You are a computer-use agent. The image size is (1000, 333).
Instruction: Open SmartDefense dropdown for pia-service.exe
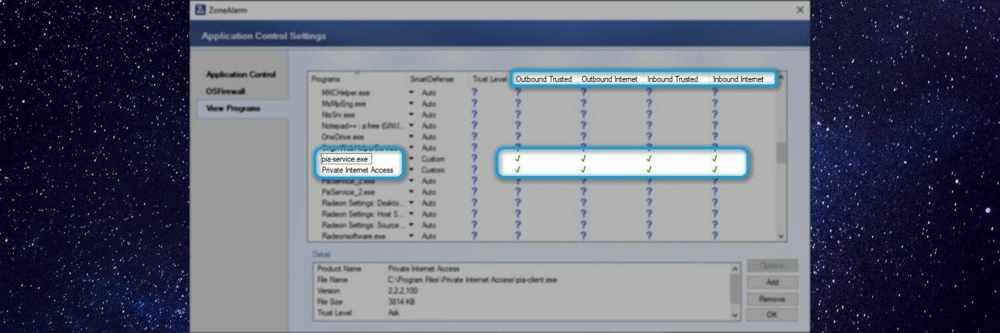pos(412,159)
